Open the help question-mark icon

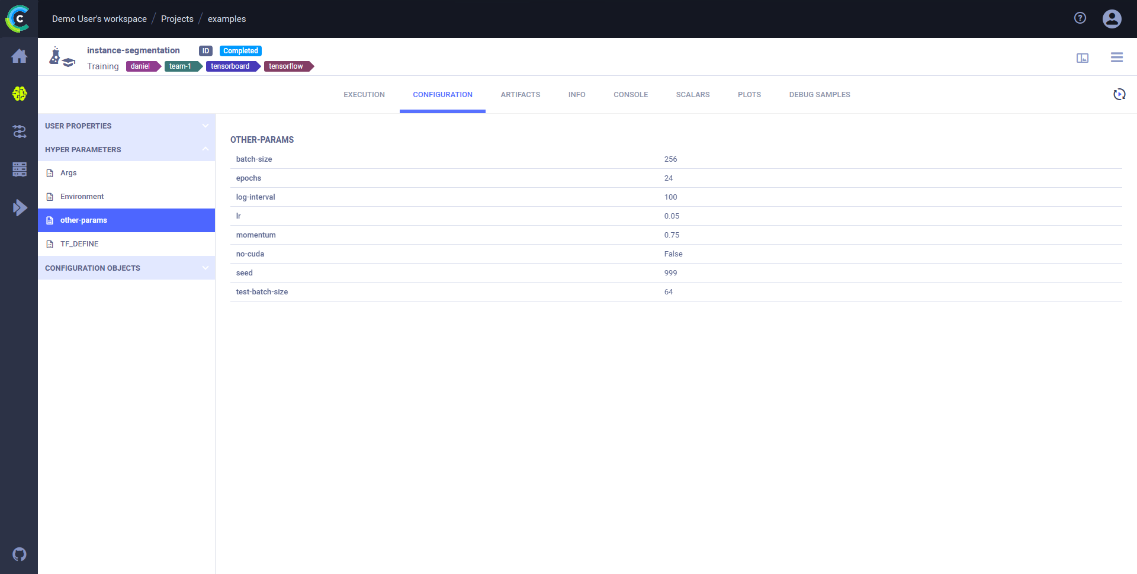1080,18
